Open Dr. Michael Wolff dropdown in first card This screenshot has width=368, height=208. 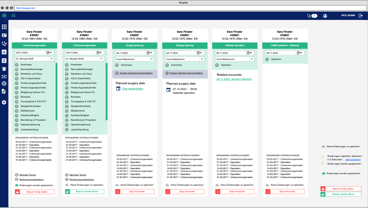click(x=51, y=59)
